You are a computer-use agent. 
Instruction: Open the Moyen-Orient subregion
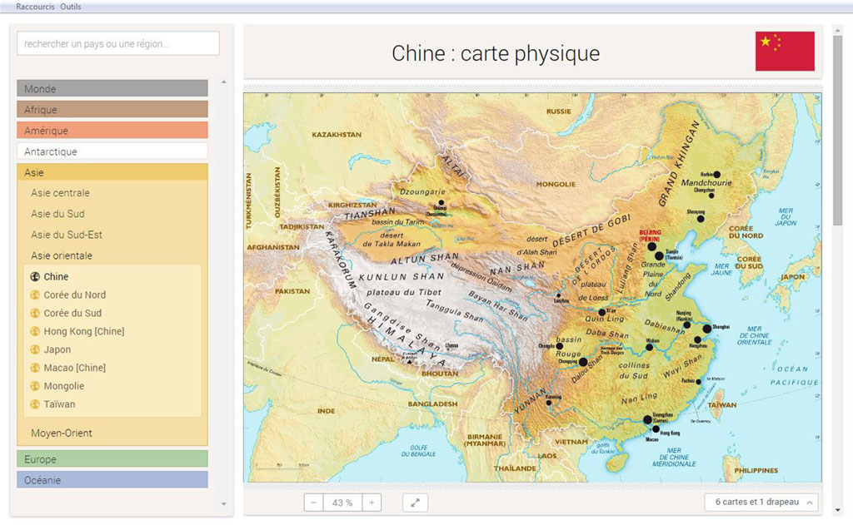[x=62, y=433]
